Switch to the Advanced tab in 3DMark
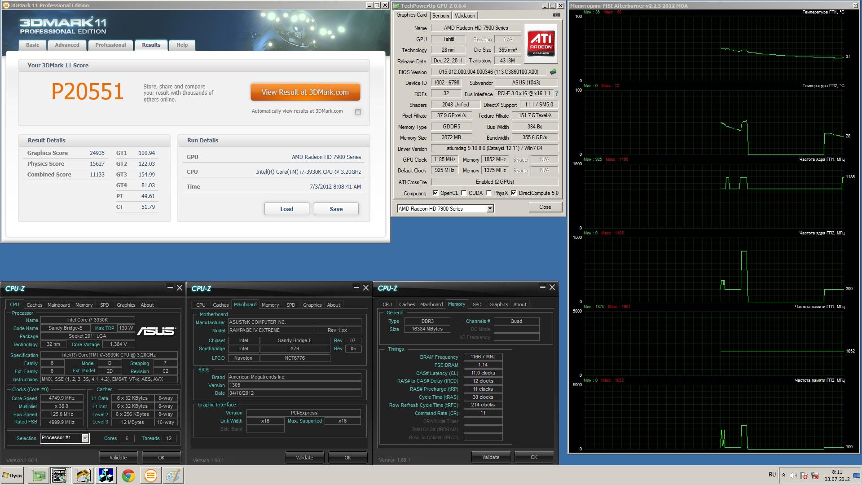Screen dimensions: 862x485 click(x=67, y=45)
